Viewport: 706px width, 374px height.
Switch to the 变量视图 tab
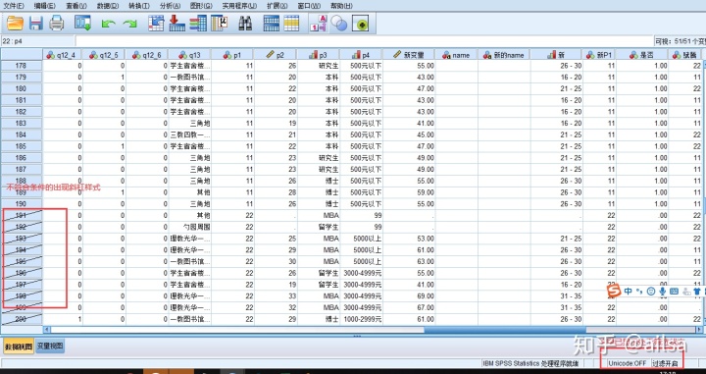click(x=50, y=347)
